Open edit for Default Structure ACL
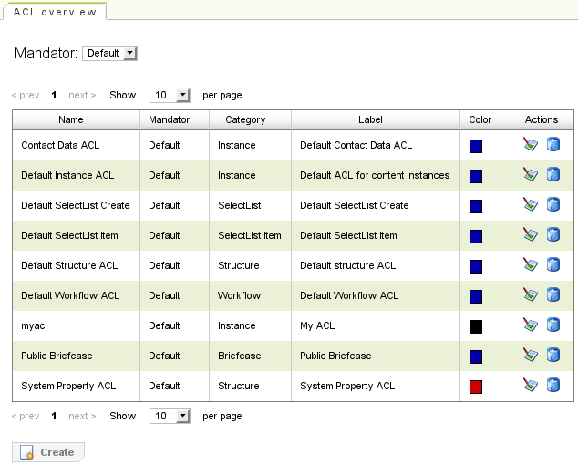 point(530,265)
